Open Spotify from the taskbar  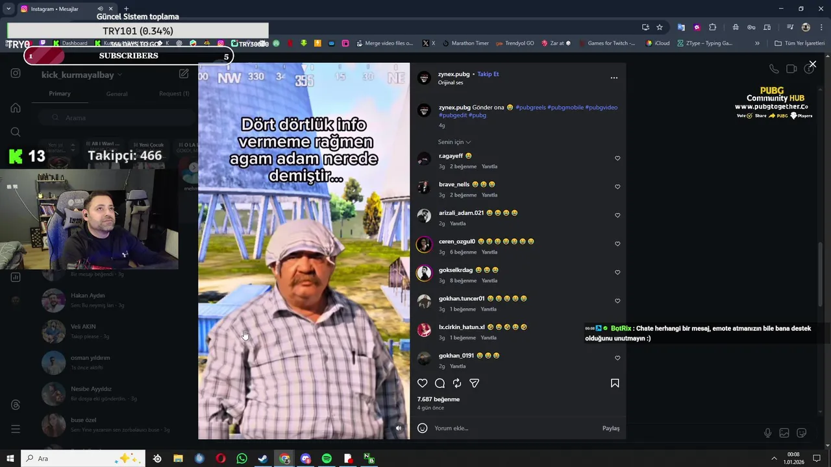pos(327,459)
